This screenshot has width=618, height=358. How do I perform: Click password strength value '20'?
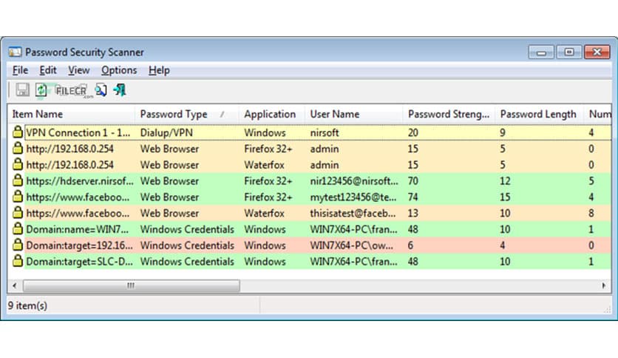coord(413,132)
